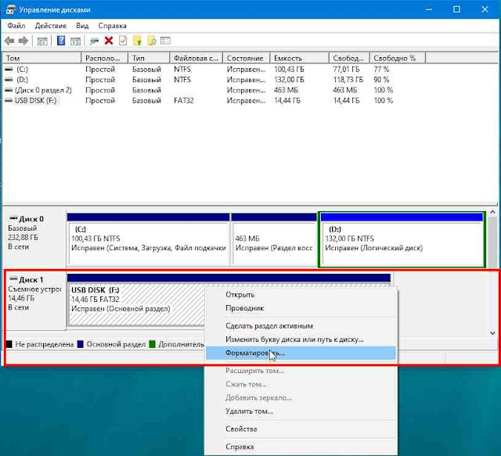The width and height of the screenshot is (501, 456).
Task: Click the drive icon of volume (C:)
Action: pos(9,70)
